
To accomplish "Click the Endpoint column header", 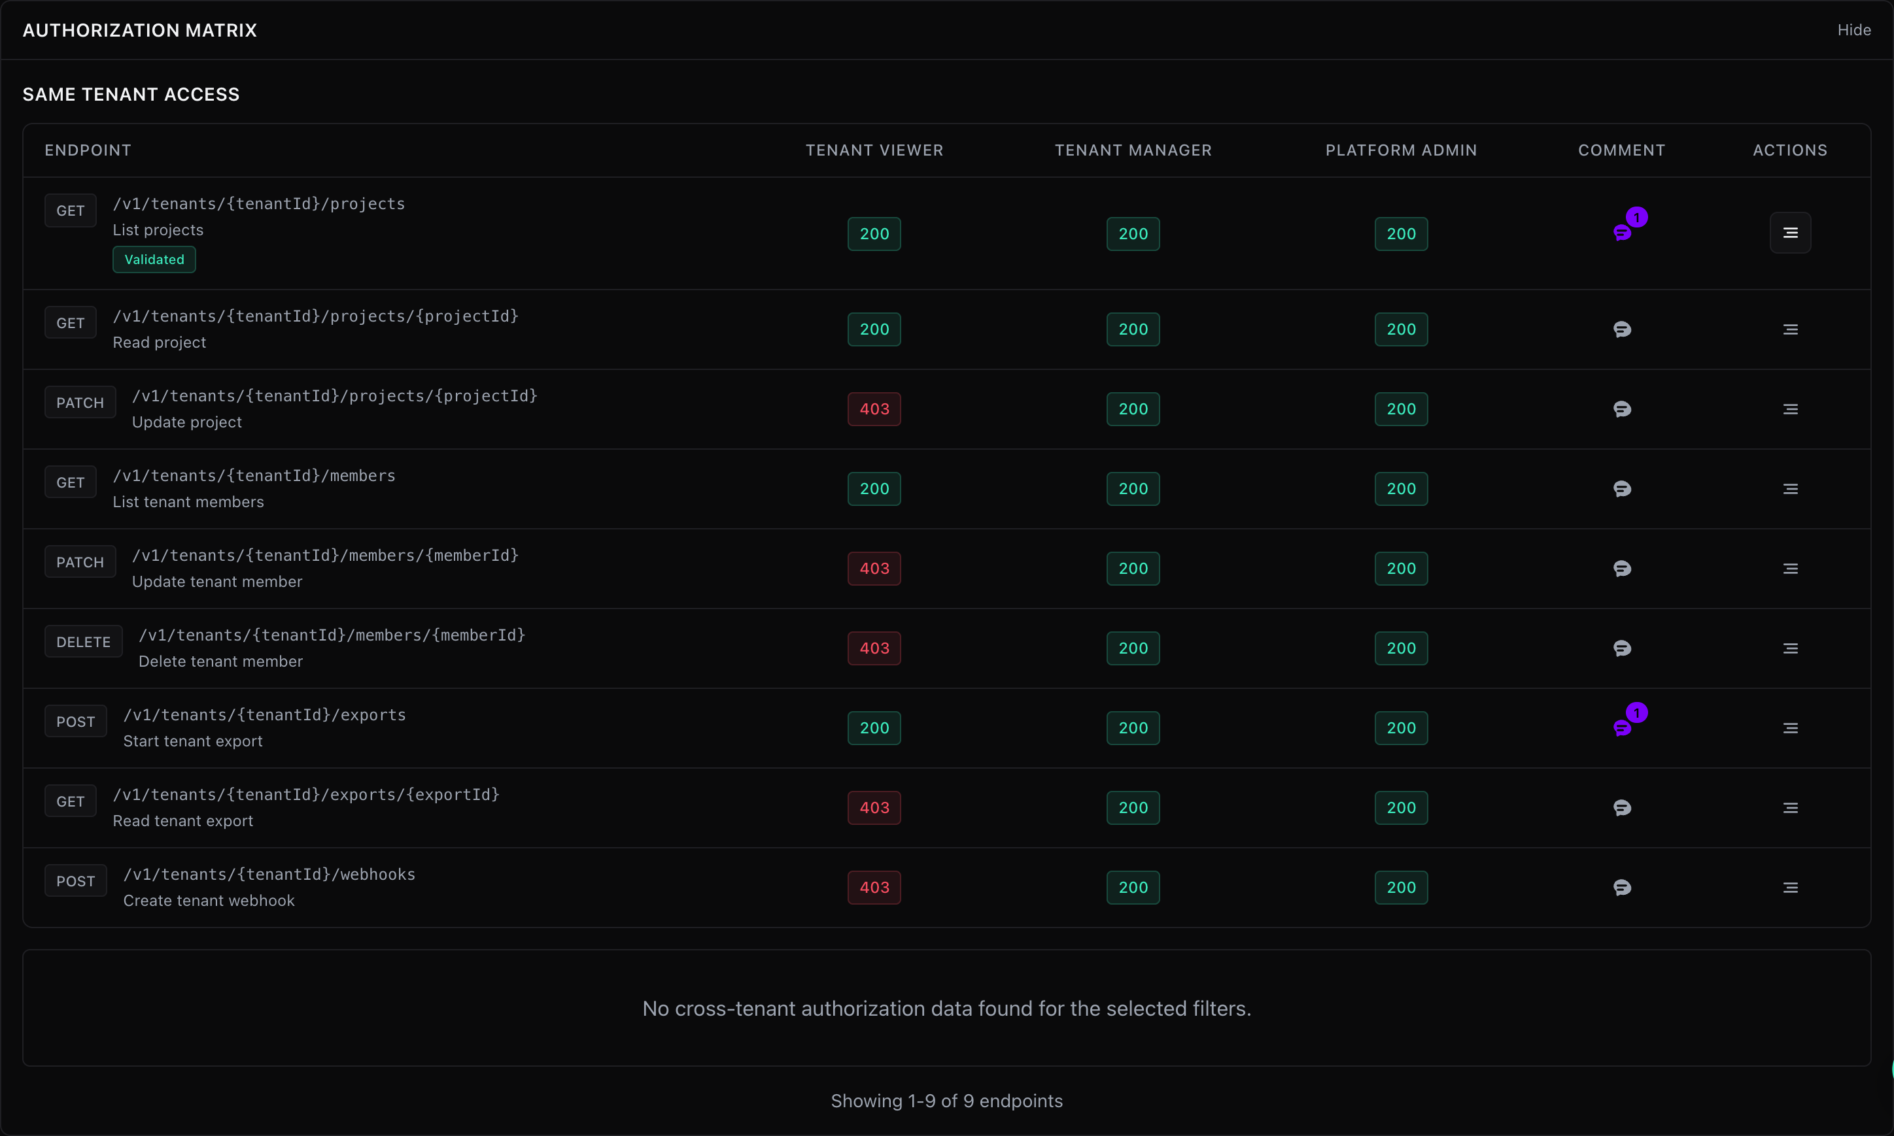I will [x=88, y=150].
